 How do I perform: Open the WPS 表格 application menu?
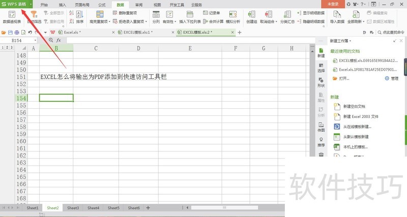pos(16,4)
